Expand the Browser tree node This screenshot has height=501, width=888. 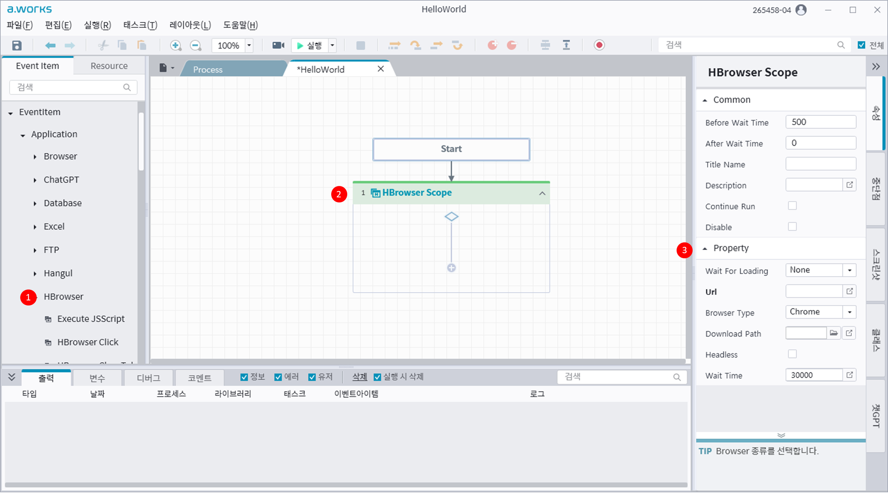coord(35,157)
